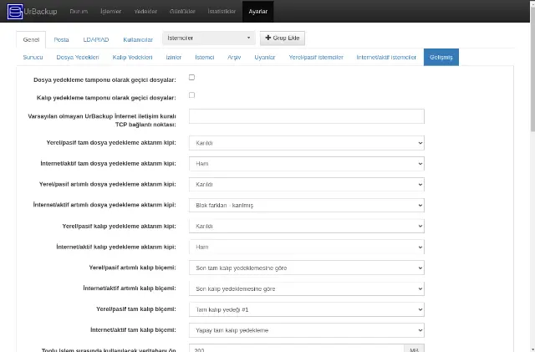
Task: Open the Arşiv sub-tab
Action: click(x=234, y=57)
